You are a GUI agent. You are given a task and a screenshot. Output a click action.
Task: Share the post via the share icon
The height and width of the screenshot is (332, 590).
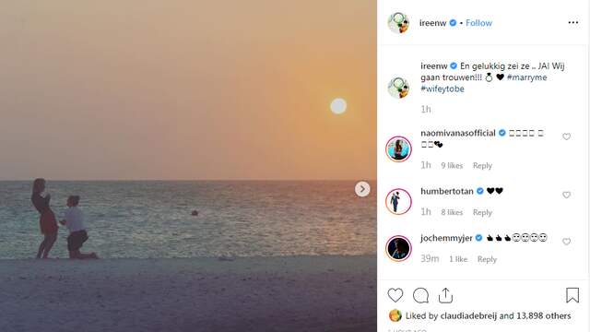[x=445, y=295]
